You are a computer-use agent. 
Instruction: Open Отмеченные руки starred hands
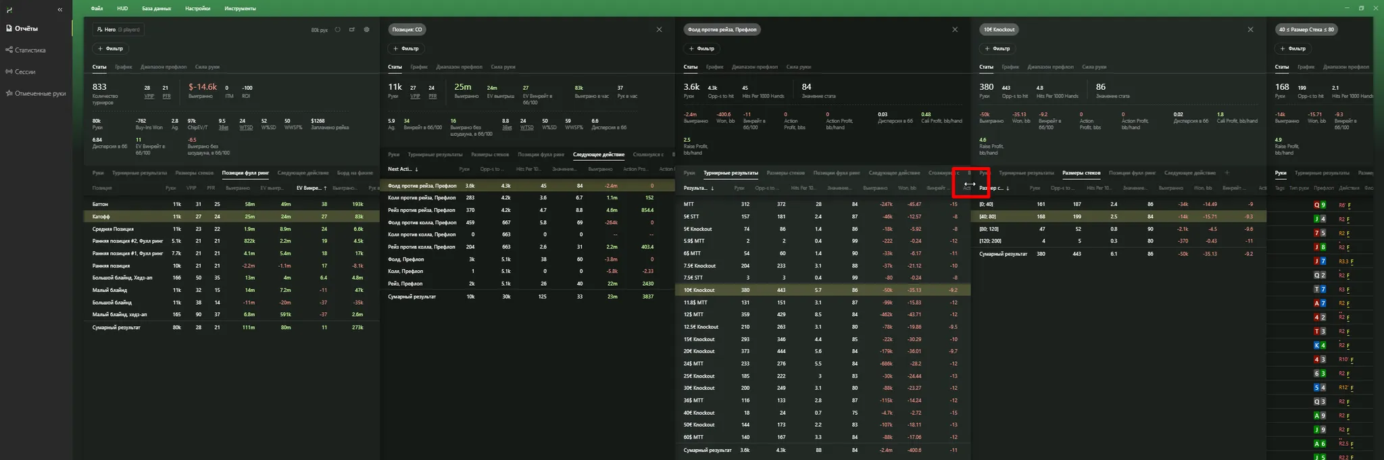pyautogui.click(x=40, y=93)
